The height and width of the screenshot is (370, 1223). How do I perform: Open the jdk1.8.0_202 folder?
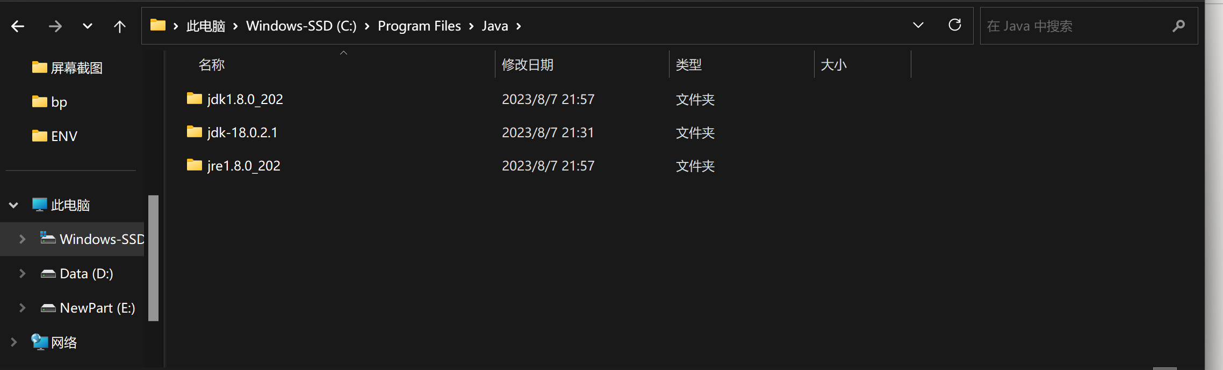[x=245, y=99]
